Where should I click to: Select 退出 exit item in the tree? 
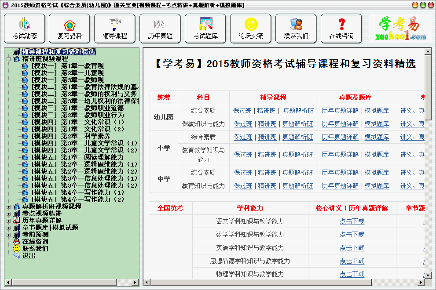coord(29,256)
